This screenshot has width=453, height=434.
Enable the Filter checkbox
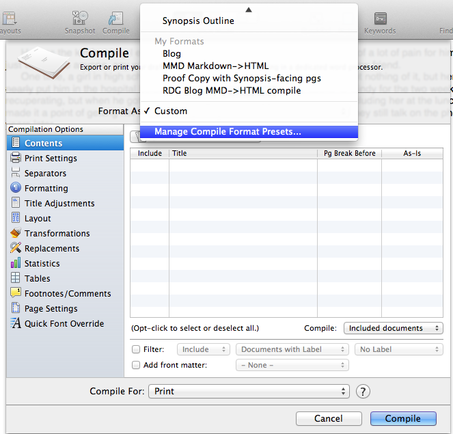(136, 349)
